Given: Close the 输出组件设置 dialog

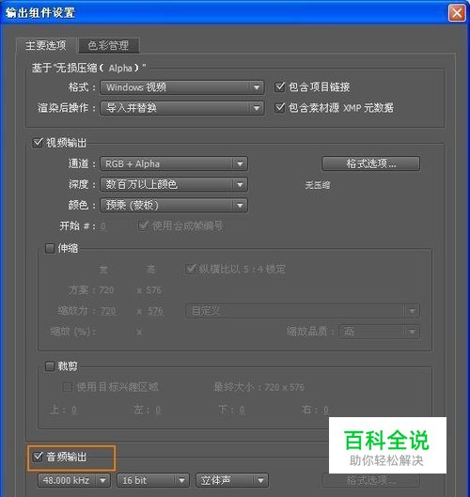Looking at the screenshot, I should point(457,13).
